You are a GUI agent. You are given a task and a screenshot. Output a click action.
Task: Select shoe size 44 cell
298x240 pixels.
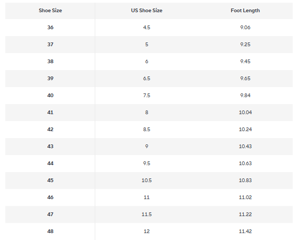click(51, 163)
